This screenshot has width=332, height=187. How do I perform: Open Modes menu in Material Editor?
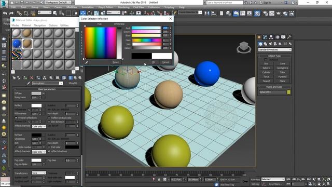[x=15, y=25]
